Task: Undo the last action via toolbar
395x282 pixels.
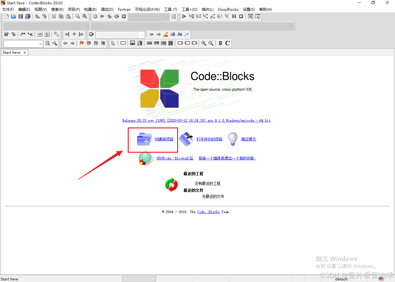Action: [x=37, y=17]
